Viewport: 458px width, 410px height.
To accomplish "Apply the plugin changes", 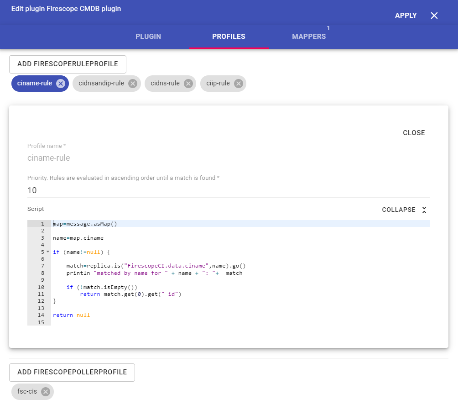I will (406, 16).
